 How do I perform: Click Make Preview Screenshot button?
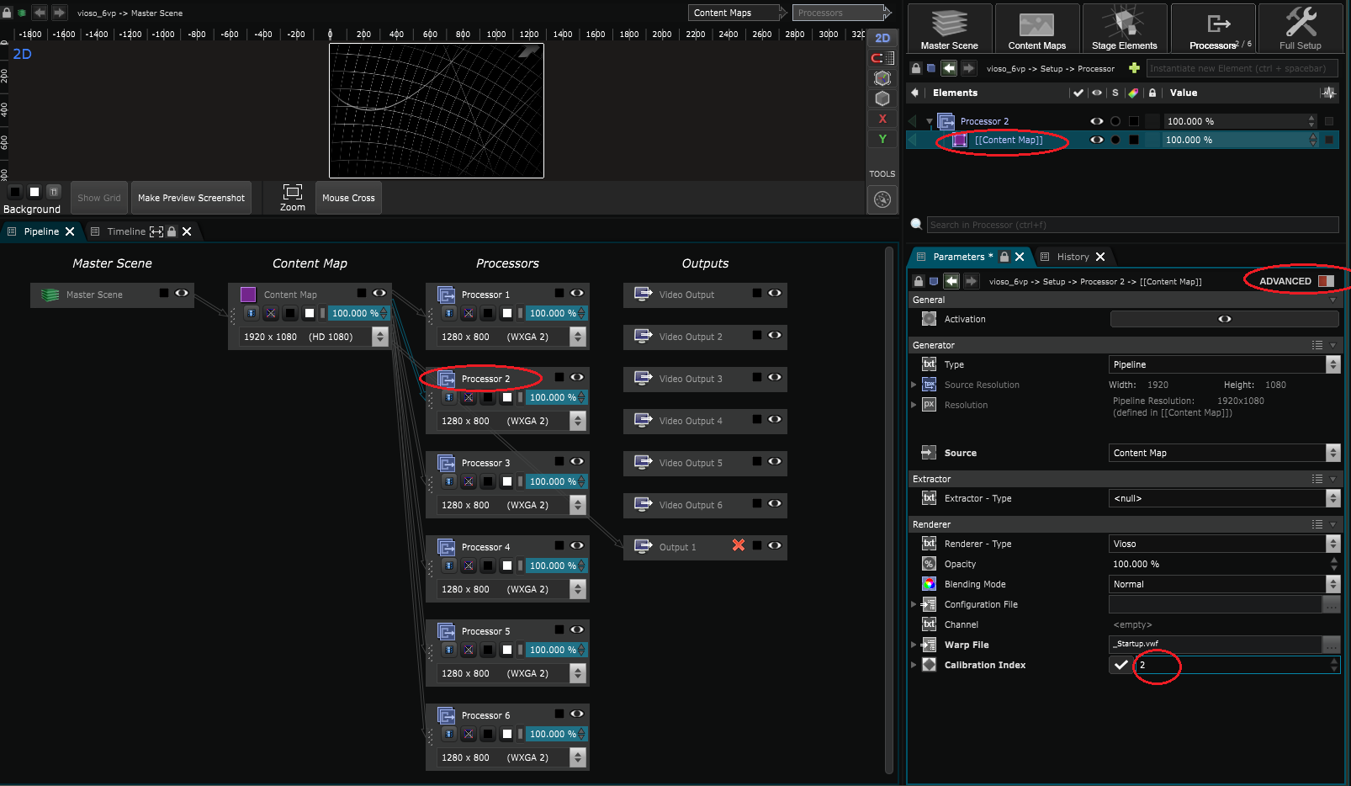pos(191,198)
